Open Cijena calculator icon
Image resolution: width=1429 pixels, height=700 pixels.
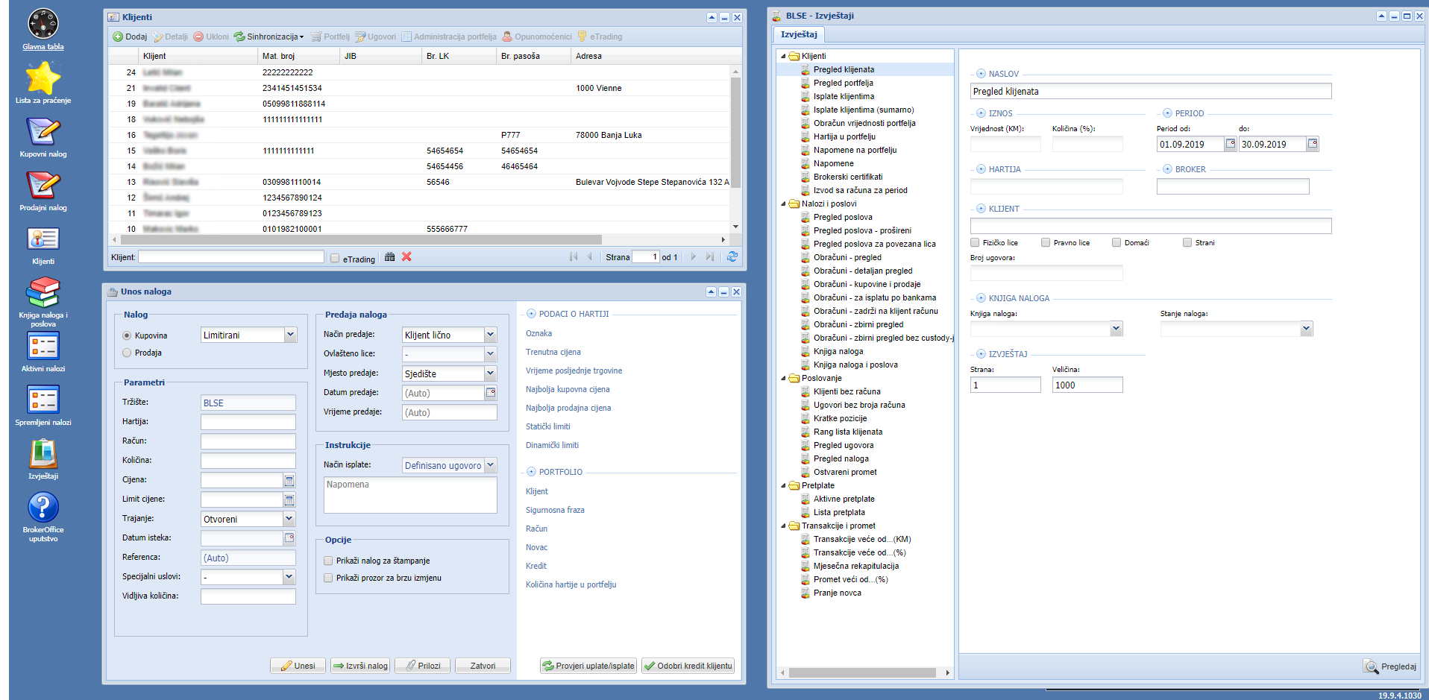point(289,480)
